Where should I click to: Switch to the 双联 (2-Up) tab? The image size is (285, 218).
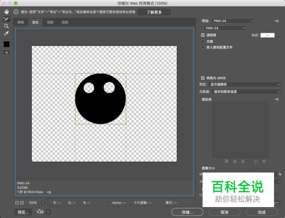[50, 22]
